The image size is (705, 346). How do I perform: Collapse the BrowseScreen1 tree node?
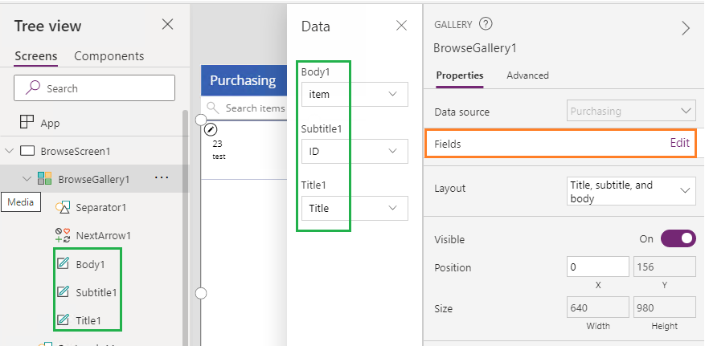coord(10,151)
